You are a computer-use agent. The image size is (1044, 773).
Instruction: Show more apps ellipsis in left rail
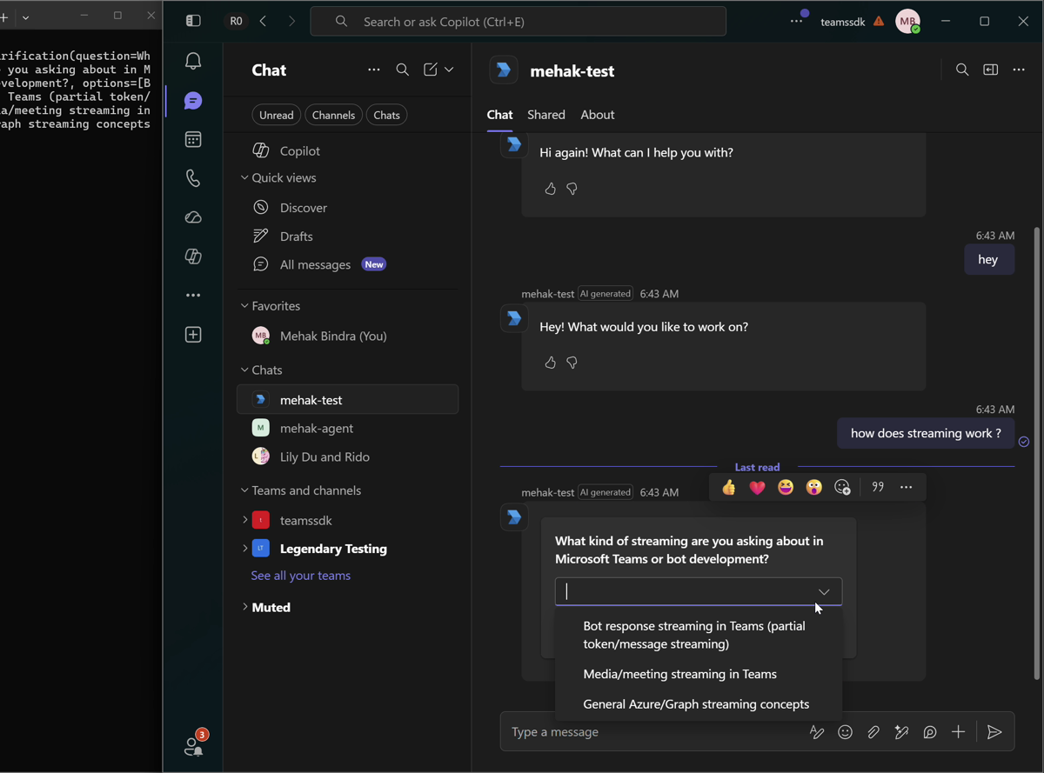pyautogui.click(x=193, y=296)
